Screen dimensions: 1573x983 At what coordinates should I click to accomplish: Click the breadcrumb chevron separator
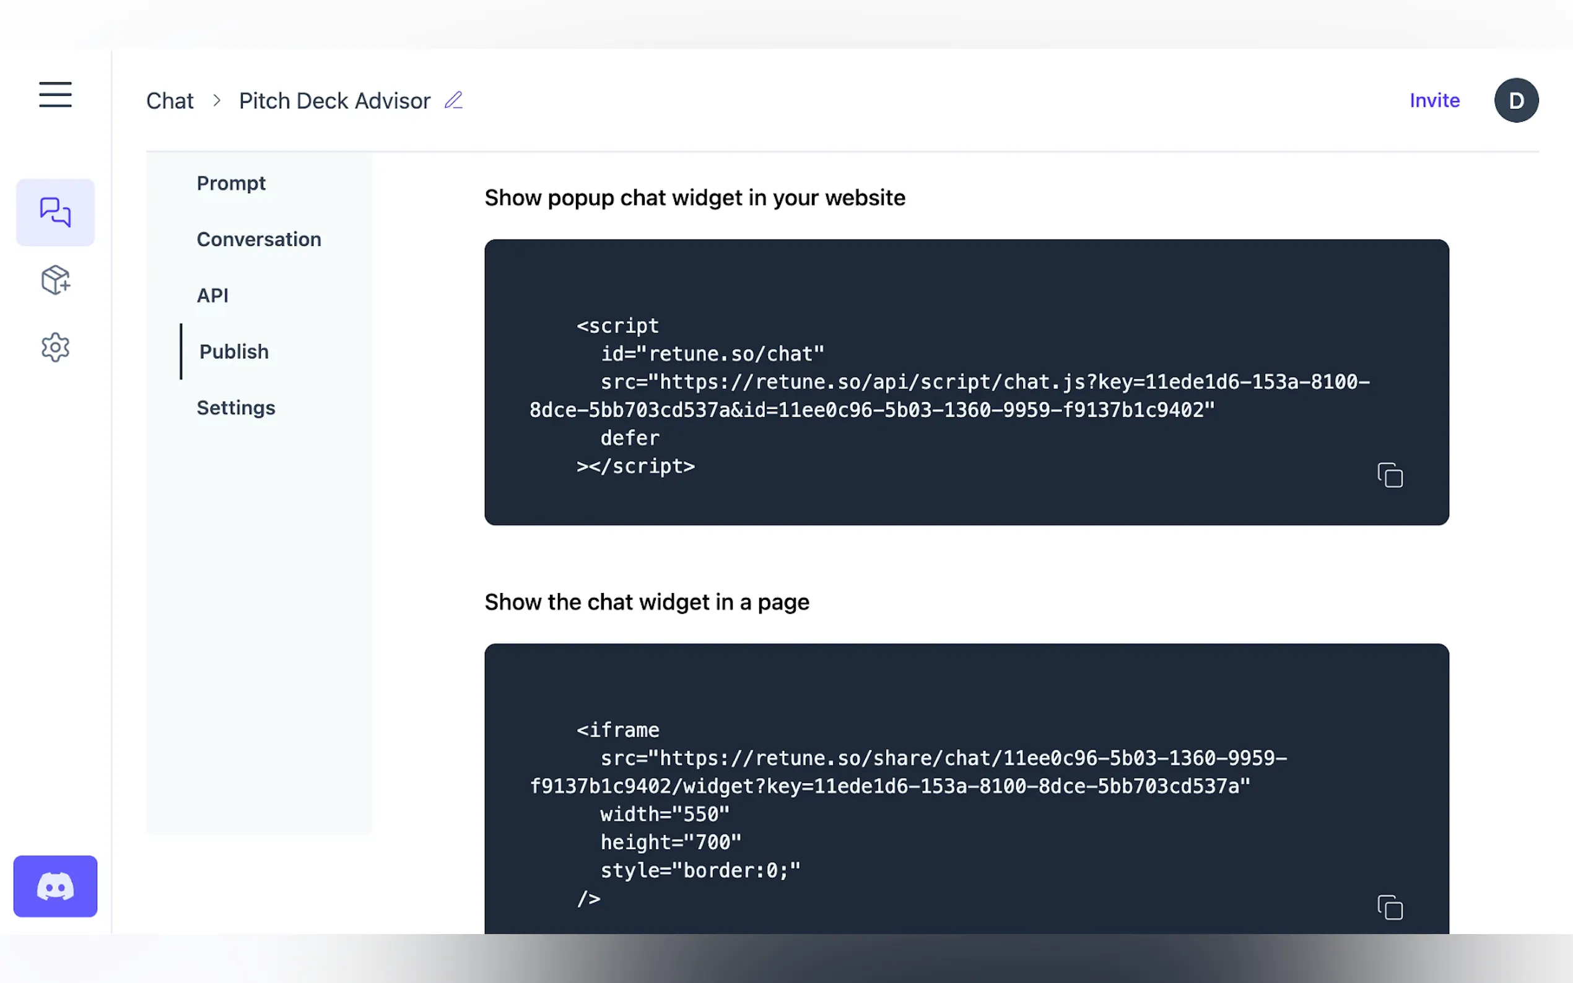point(217,101)
